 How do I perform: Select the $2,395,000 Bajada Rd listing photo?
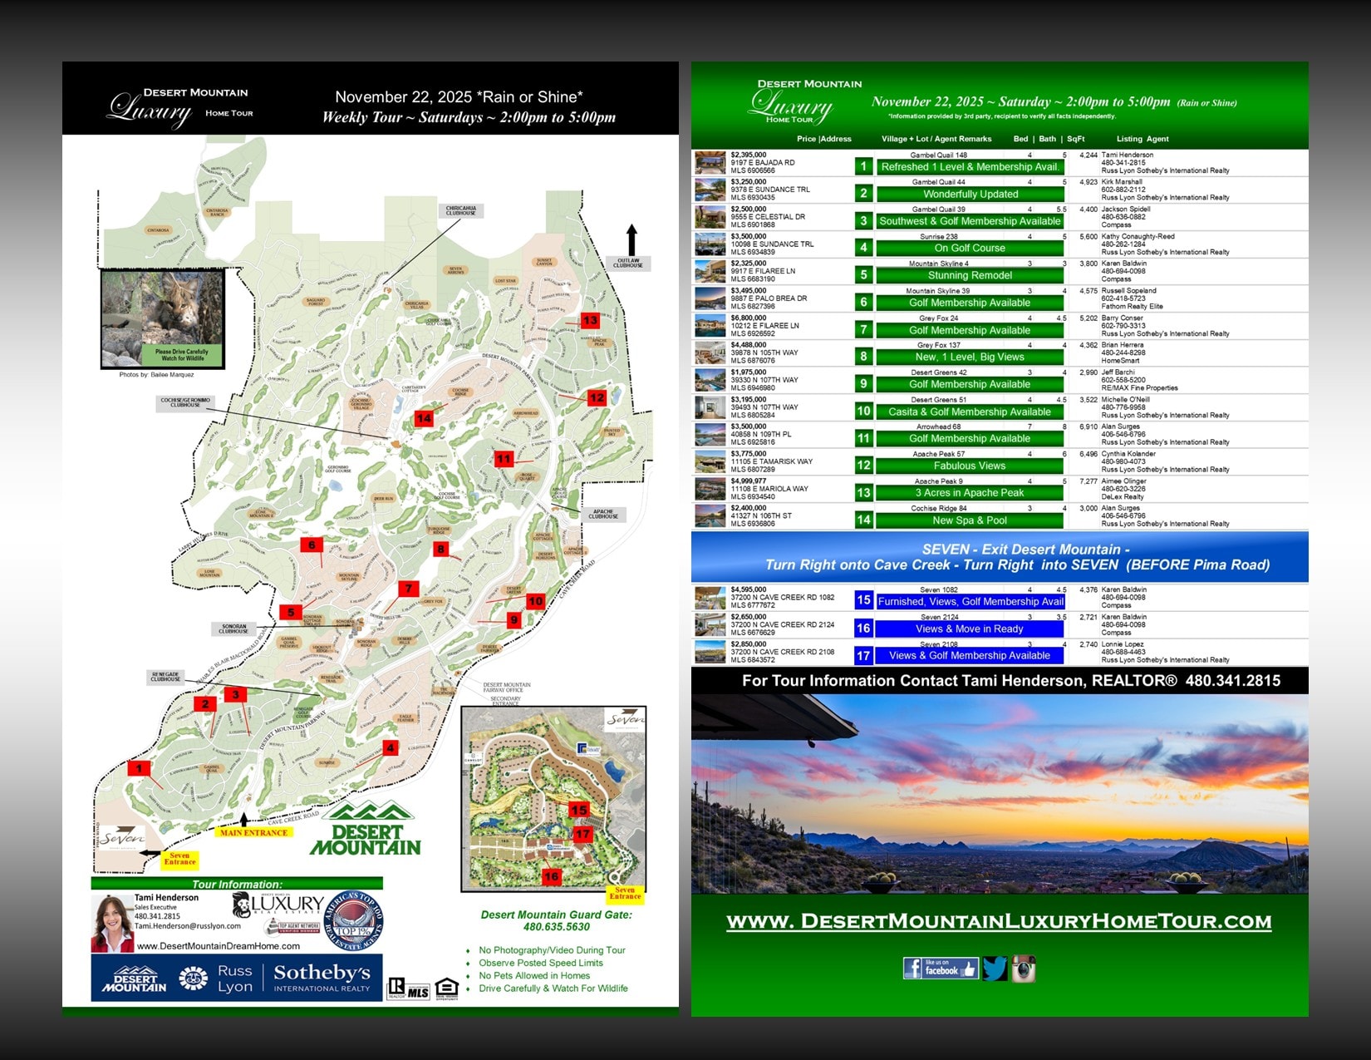point(710,162)
